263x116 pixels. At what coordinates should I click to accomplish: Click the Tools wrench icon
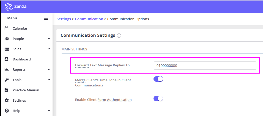click(7, 80)
